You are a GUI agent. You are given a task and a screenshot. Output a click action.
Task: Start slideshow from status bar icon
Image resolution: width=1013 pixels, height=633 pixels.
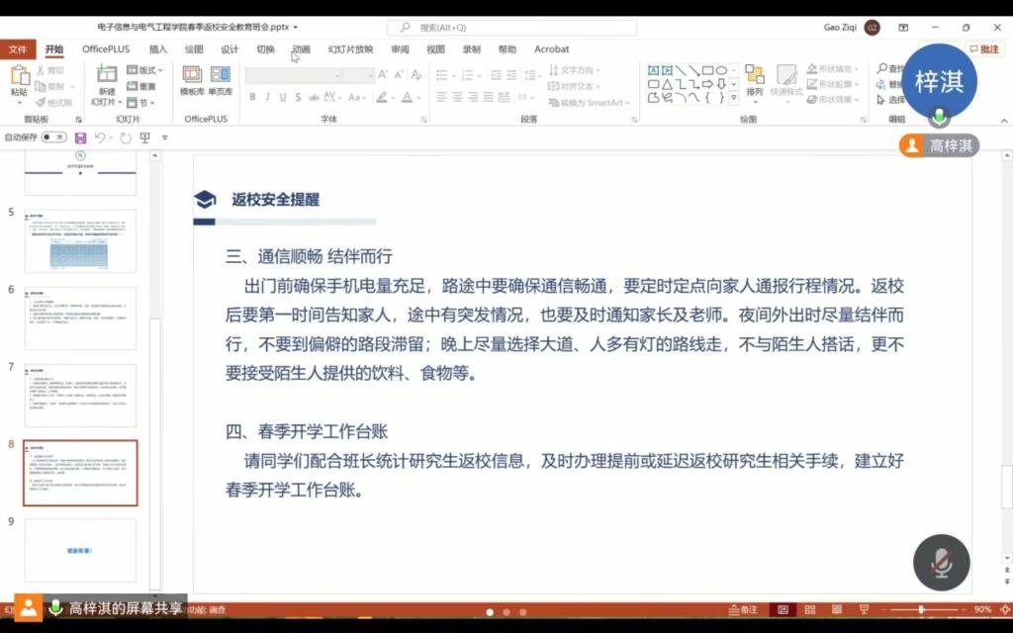coord(865,609)
